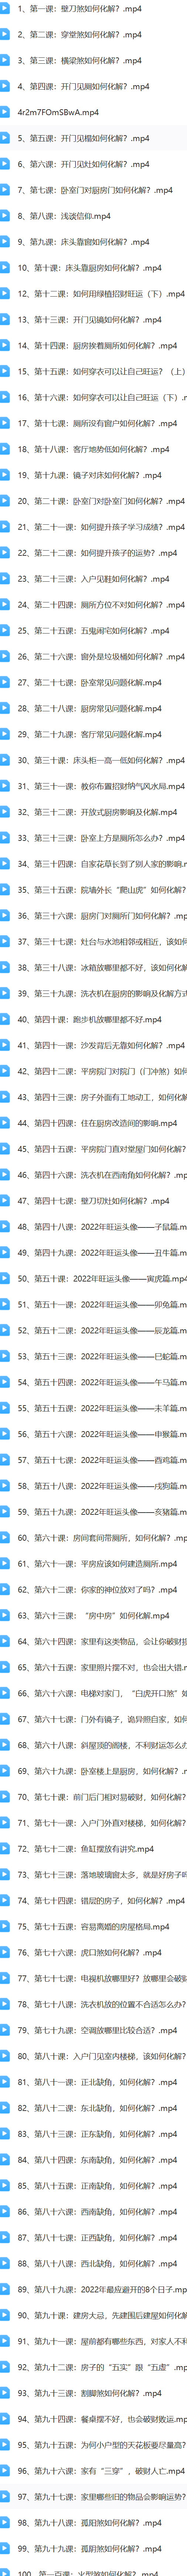Select file 第八十一课 正北缺角如何化解
The height and width of the screenshot is (2576, 187).
[x=93, y=2082]
